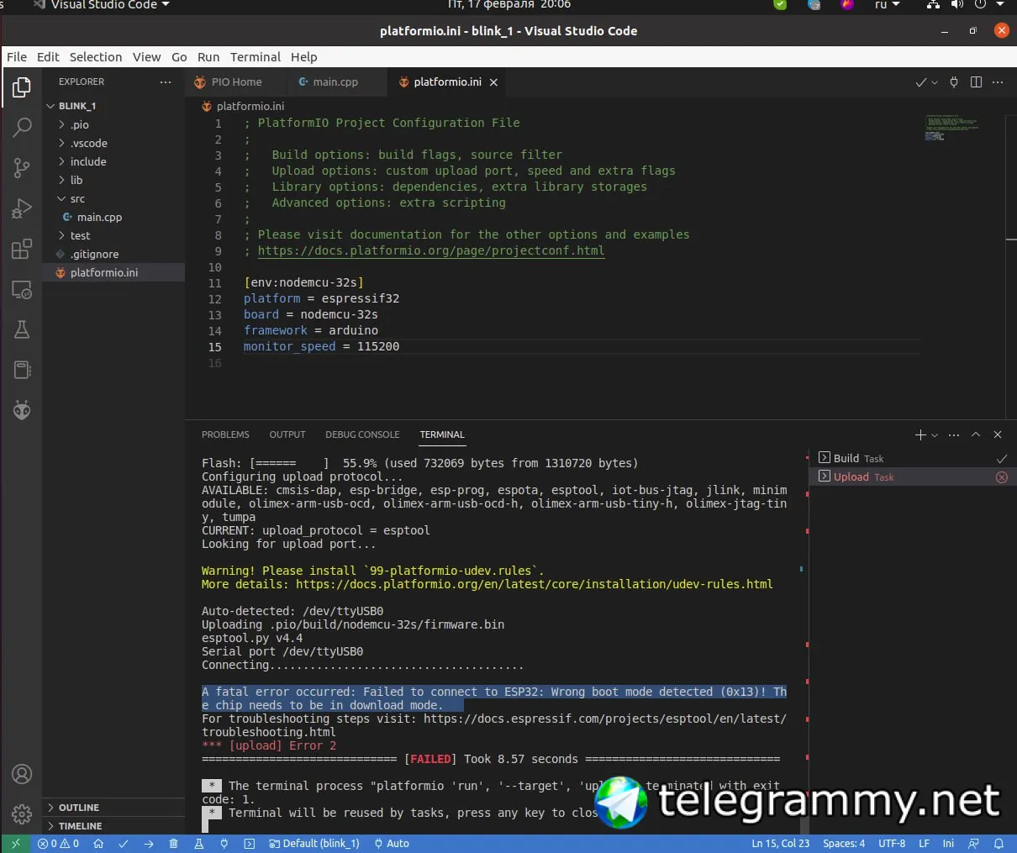This screenshot has width=1017, height=853.
Task: Toggle the Remote window indicator in status bar
Action: point(15,843)
